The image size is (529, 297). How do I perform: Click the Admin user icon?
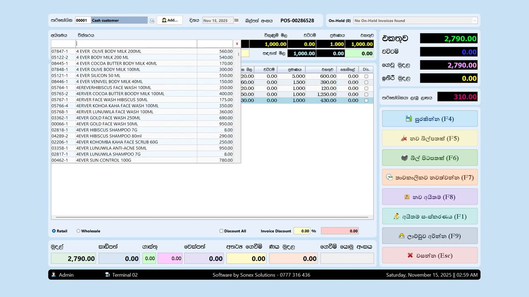pyautogui.click(x=53, y=275)
